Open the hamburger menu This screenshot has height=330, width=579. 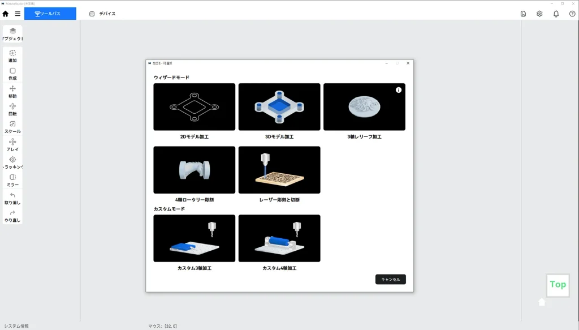click(x=18, y=14)
